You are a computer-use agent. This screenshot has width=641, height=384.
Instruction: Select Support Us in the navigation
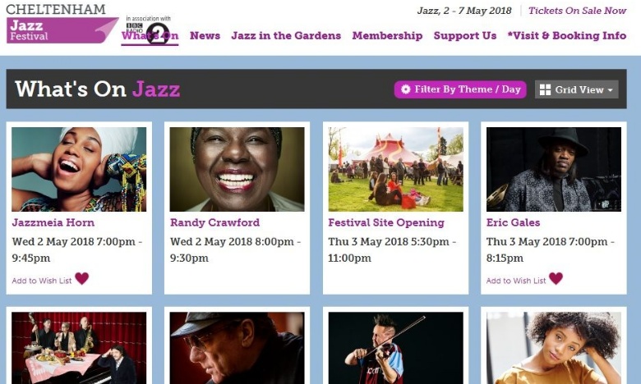(465, 36)
